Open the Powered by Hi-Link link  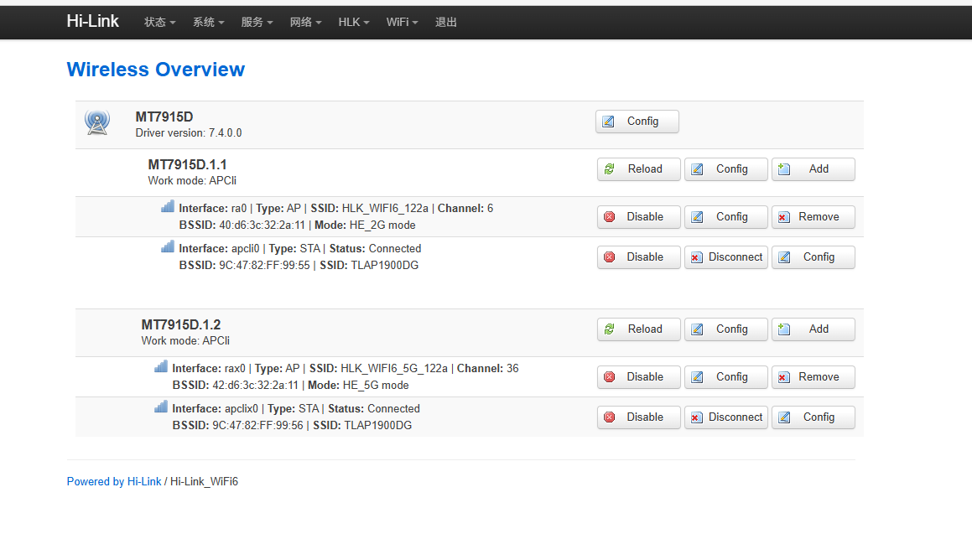(x=114, y=482)
